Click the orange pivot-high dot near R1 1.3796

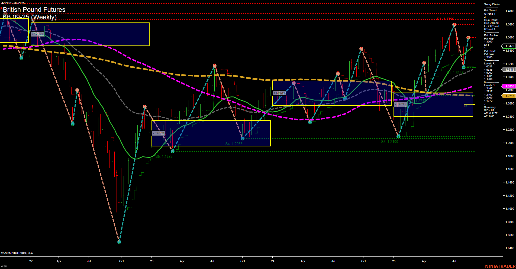click(454, 24)
